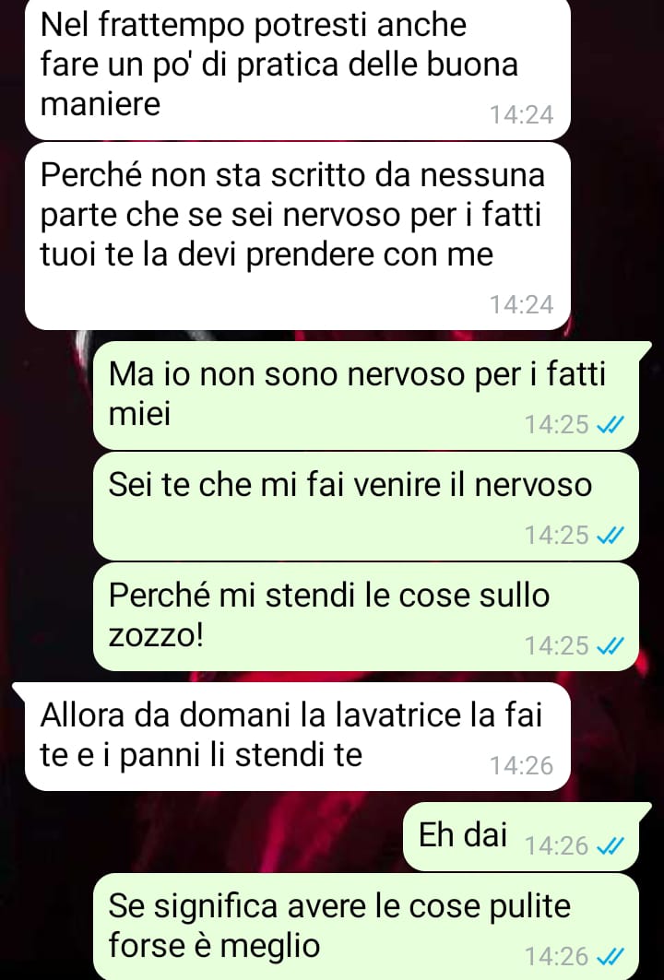
Task: Select the 'Nel frattempo potresti anche' message bubble
Action: [298, 69]
